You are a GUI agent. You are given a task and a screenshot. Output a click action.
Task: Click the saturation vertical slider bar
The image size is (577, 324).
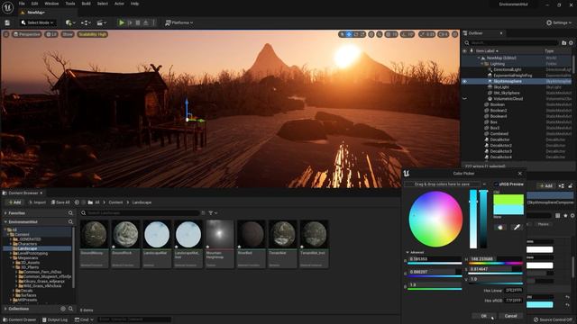473,219
